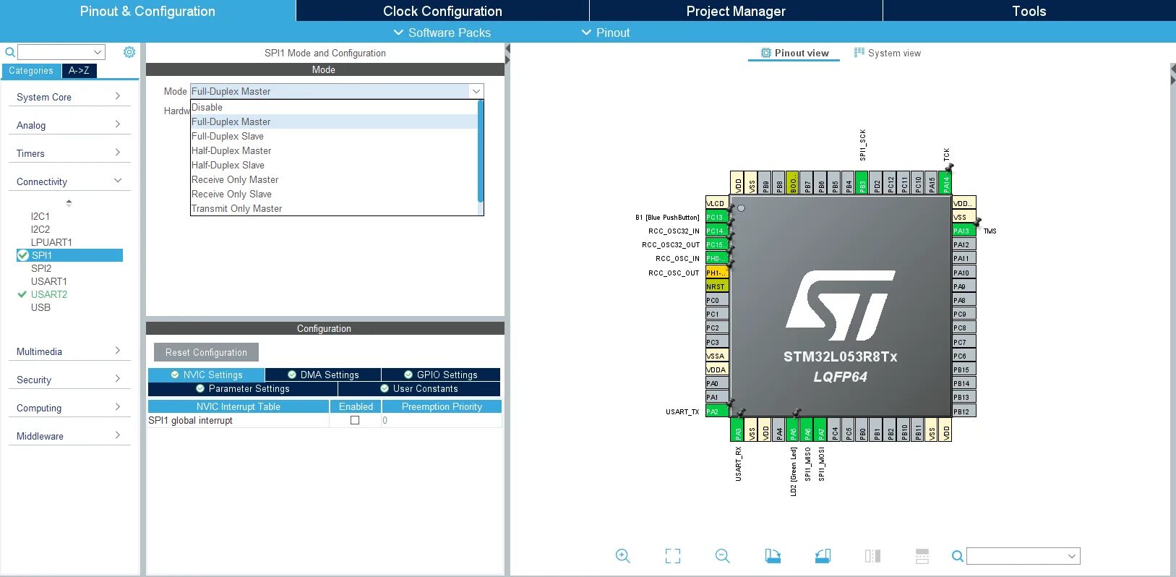Open the Mode dropdown arrow
Viewport: 1176px width, 577px height.
point(476,91)
